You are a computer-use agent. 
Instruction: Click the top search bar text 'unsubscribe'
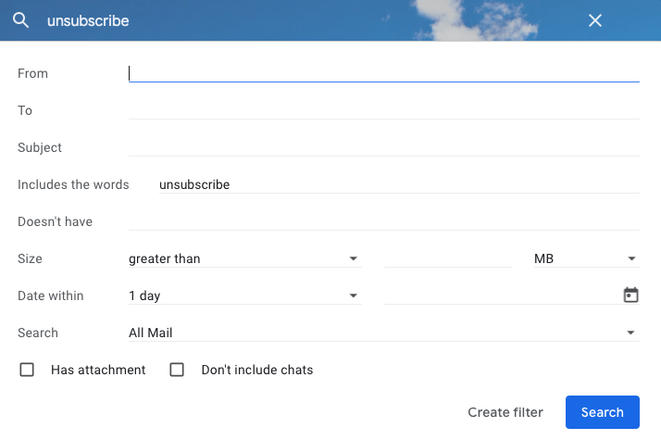point(89,20)
